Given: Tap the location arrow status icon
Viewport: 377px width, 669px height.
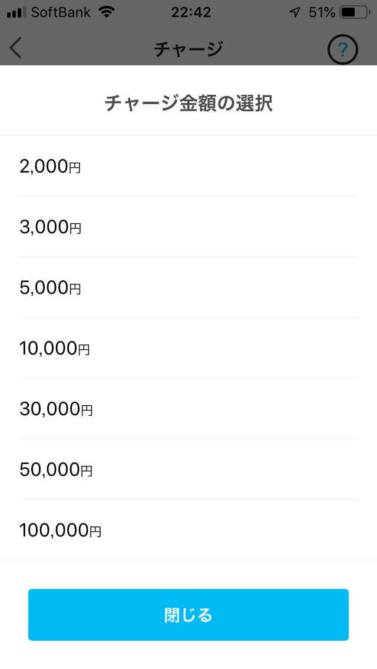Looking at the screenshot, I should coord(296,12).
